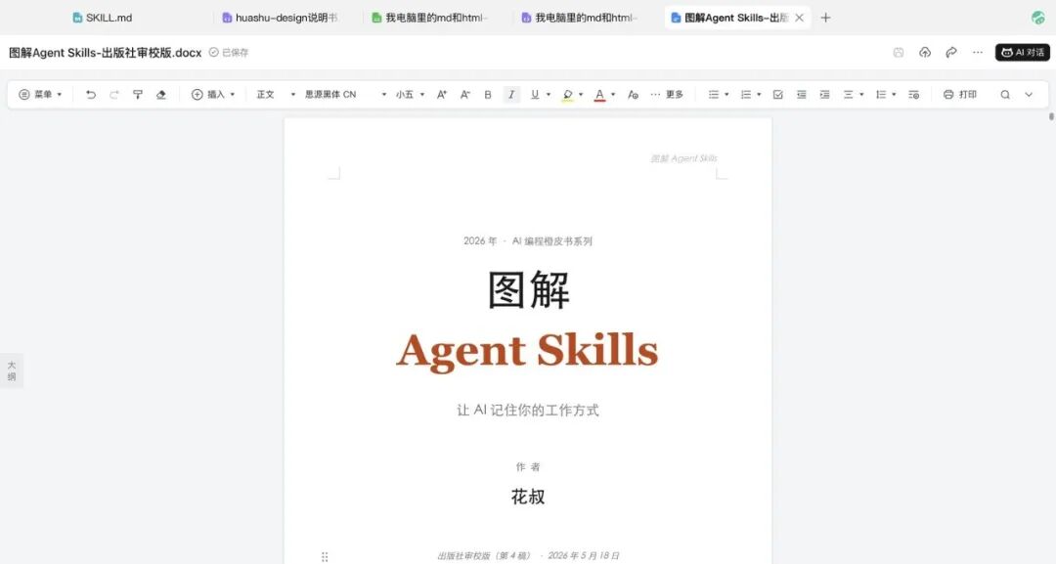Apply the highlighter pen color

(568, 95)
